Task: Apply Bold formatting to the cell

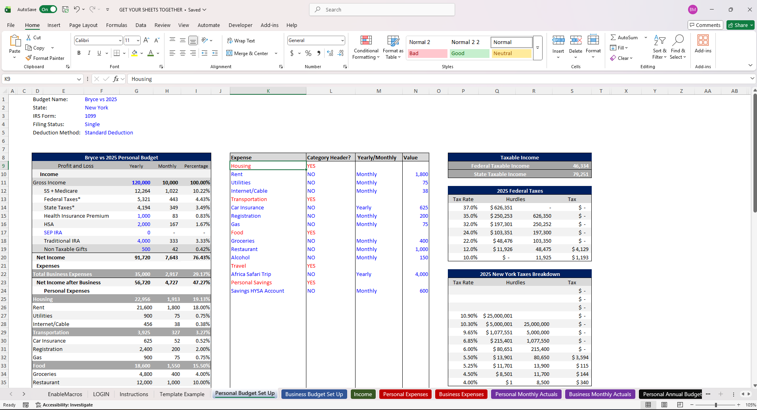Action: [79, 53]
